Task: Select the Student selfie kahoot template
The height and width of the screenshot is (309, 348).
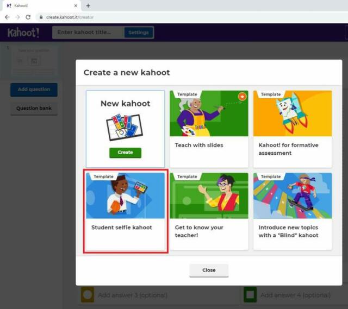Action: click(x=126, y=211)
